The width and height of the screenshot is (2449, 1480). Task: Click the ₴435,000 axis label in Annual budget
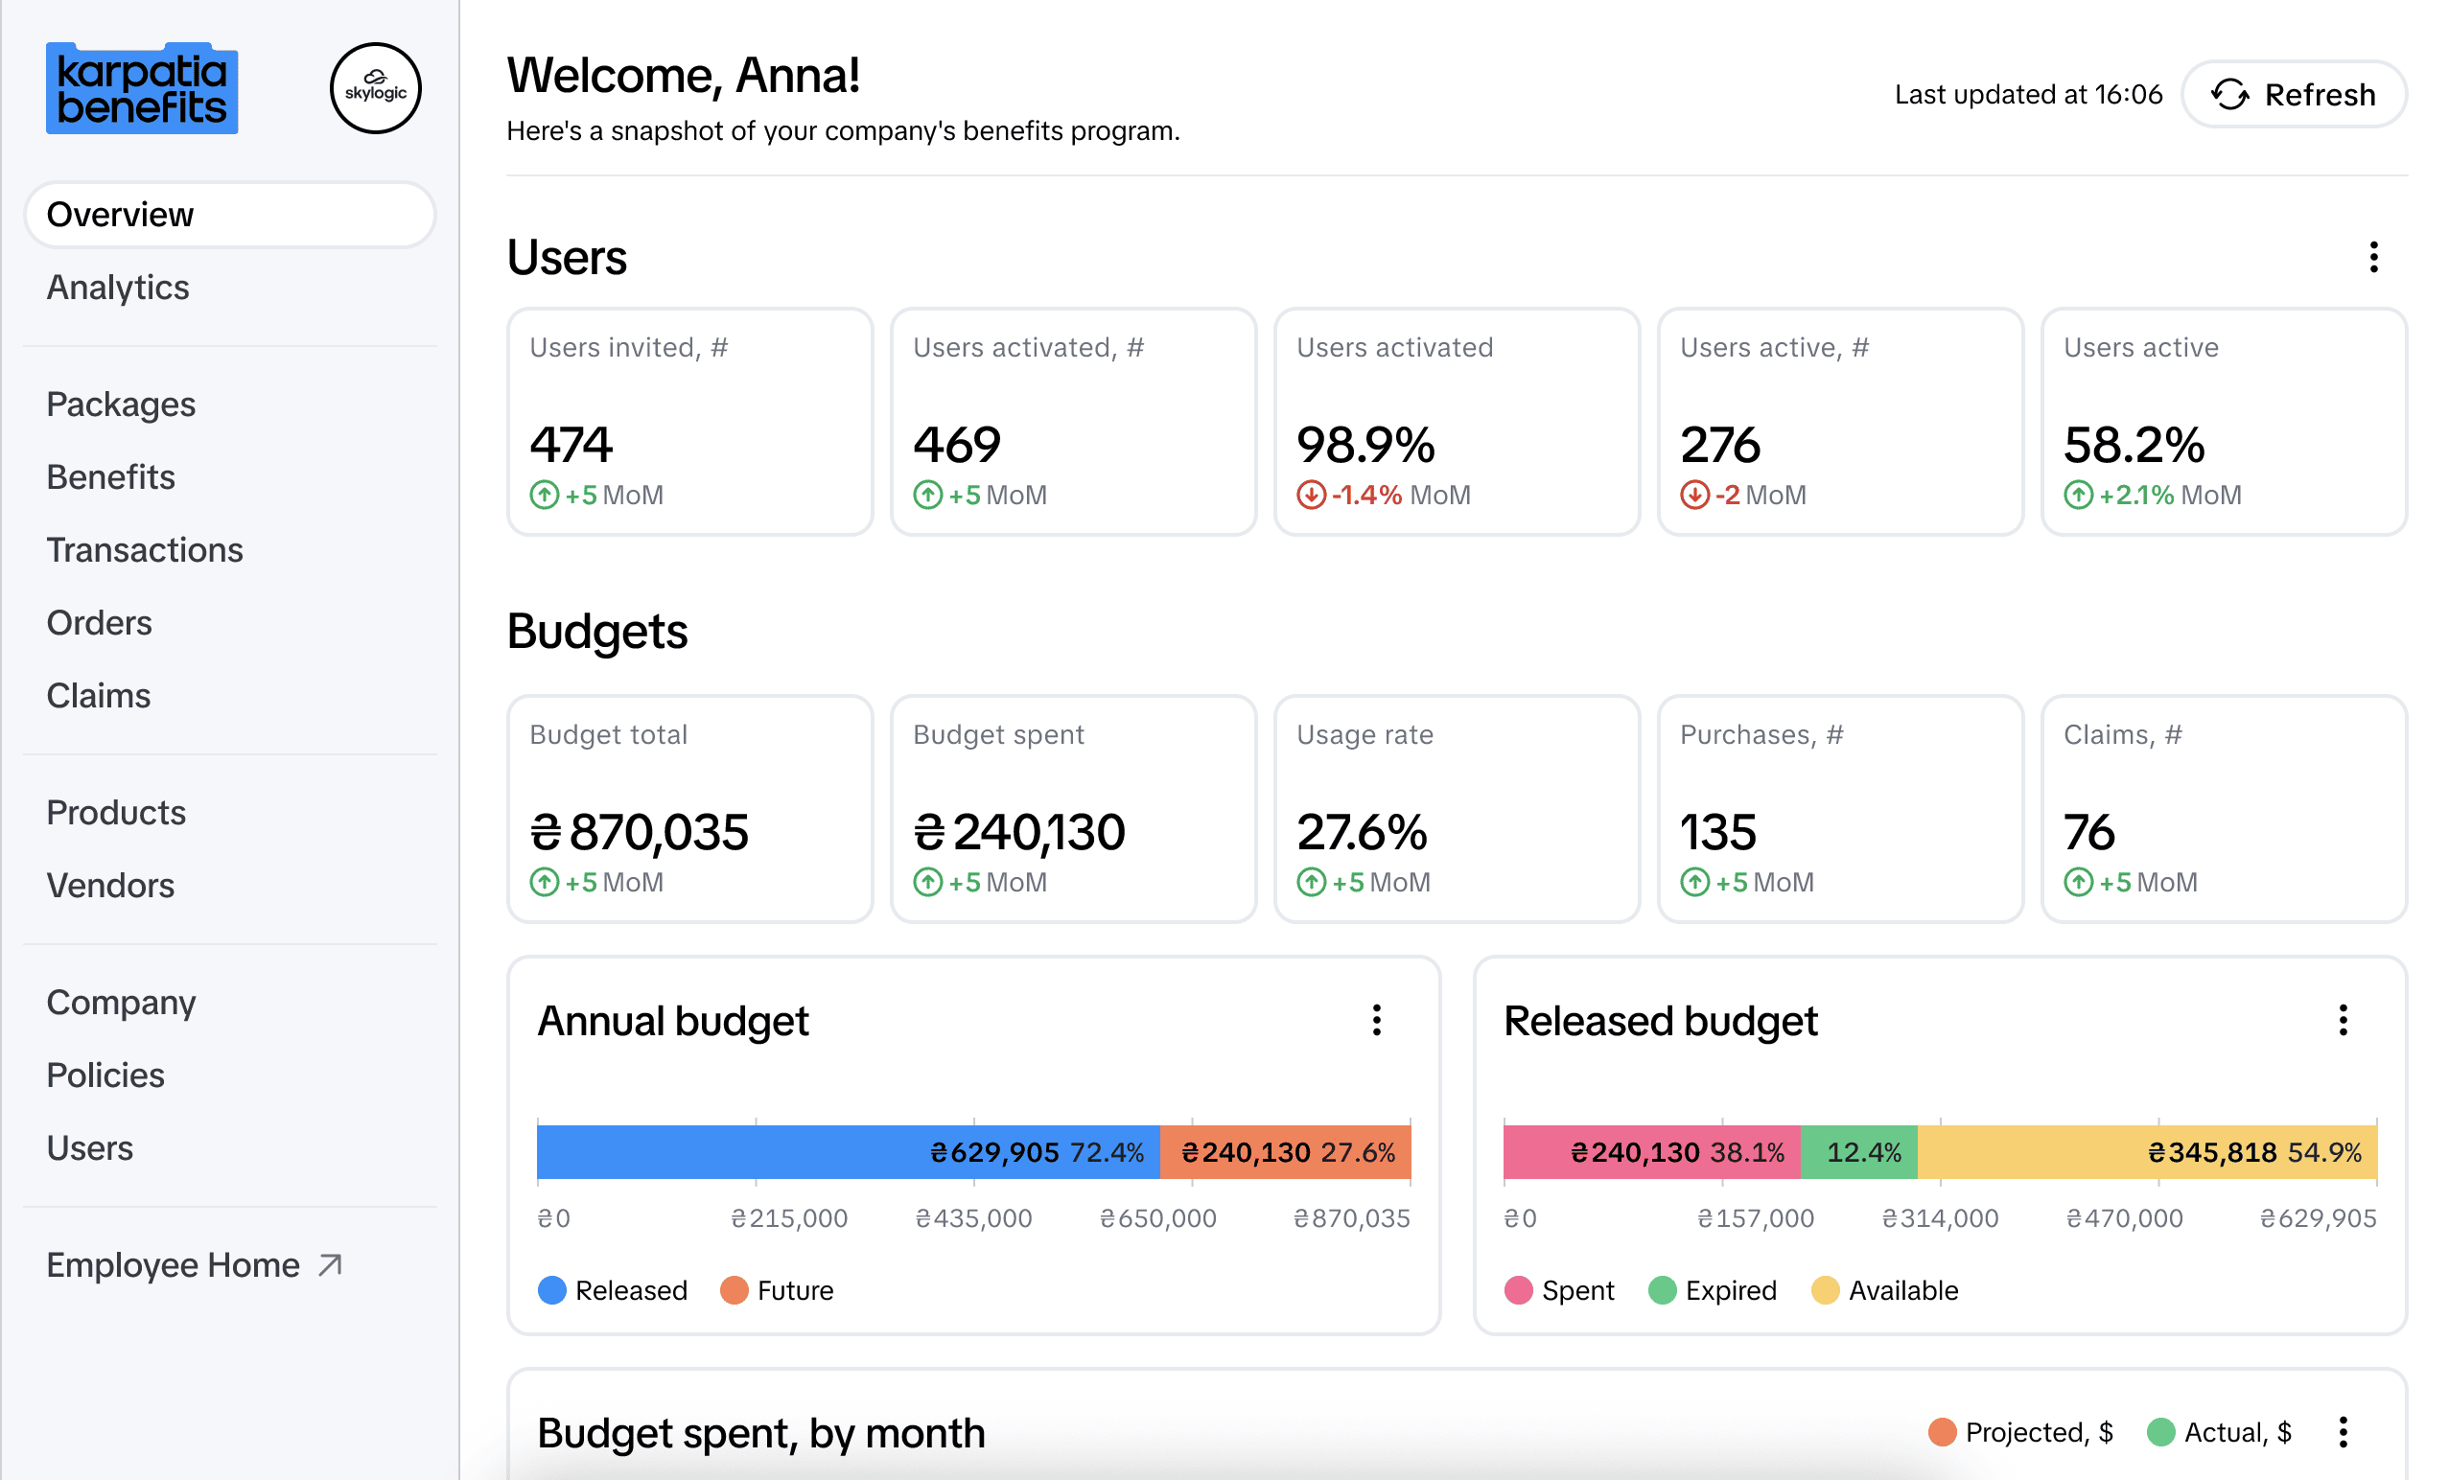[973, 1217]
